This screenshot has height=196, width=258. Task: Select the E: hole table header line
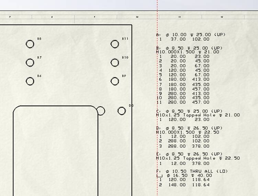pos(189,154)
